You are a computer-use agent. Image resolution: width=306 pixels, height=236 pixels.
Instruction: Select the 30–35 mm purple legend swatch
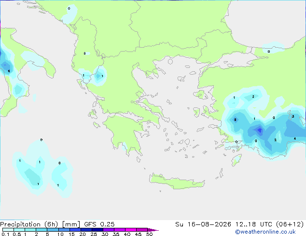[108, 230]
